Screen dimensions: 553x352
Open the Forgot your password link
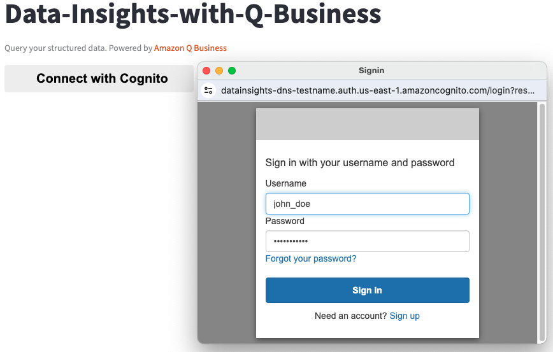(310, 258)
